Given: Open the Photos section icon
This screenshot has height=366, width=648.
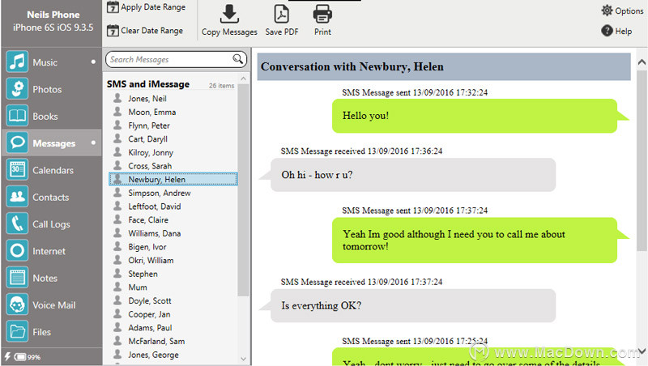Looking at the screenshot, I should pyautogui.click(x=17, y=89).
